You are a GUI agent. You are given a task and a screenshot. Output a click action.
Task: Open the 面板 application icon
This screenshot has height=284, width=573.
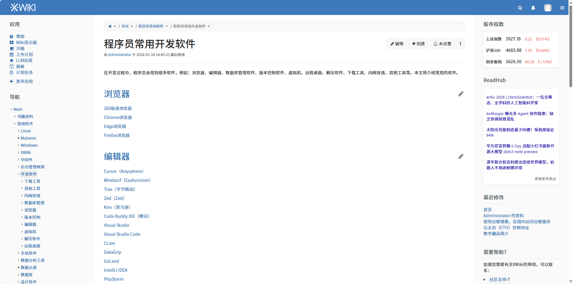[x=11, y=67]
